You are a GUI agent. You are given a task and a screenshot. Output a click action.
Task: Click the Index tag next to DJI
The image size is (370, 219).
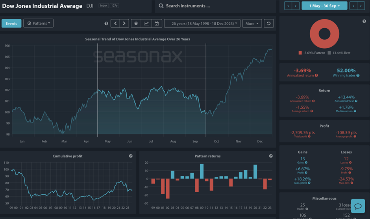(104, 5)
